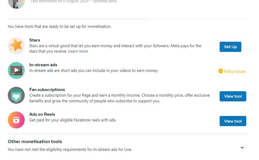259x160 pixels.
Task: Click the last estimated date text
Action: pyautogui.click(x=74, y=2)
